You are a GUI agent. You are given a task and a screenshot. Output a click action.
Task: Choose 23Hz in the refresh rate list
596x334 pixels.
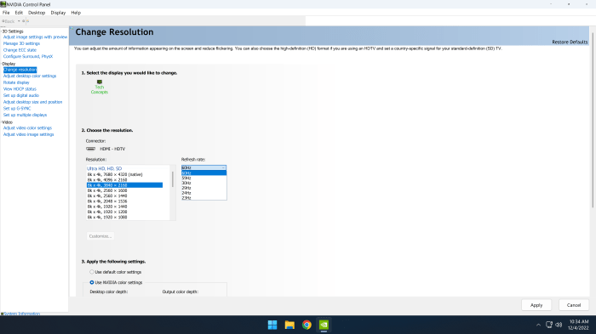click(x=203, y=198)
